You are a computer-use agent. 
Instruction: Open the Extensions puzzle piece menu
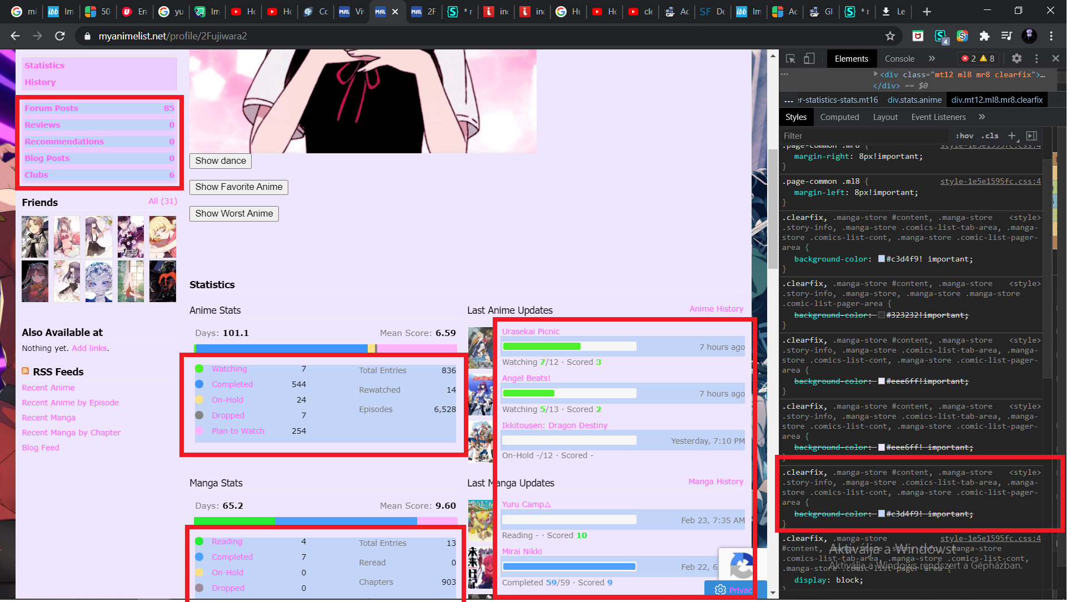984,36
